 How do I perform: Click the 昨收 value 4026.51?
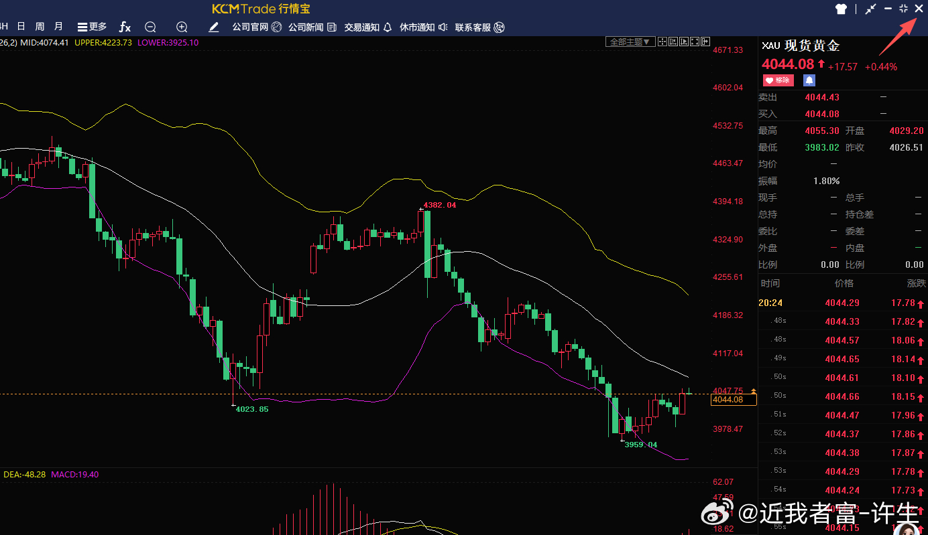click(907, 147)
